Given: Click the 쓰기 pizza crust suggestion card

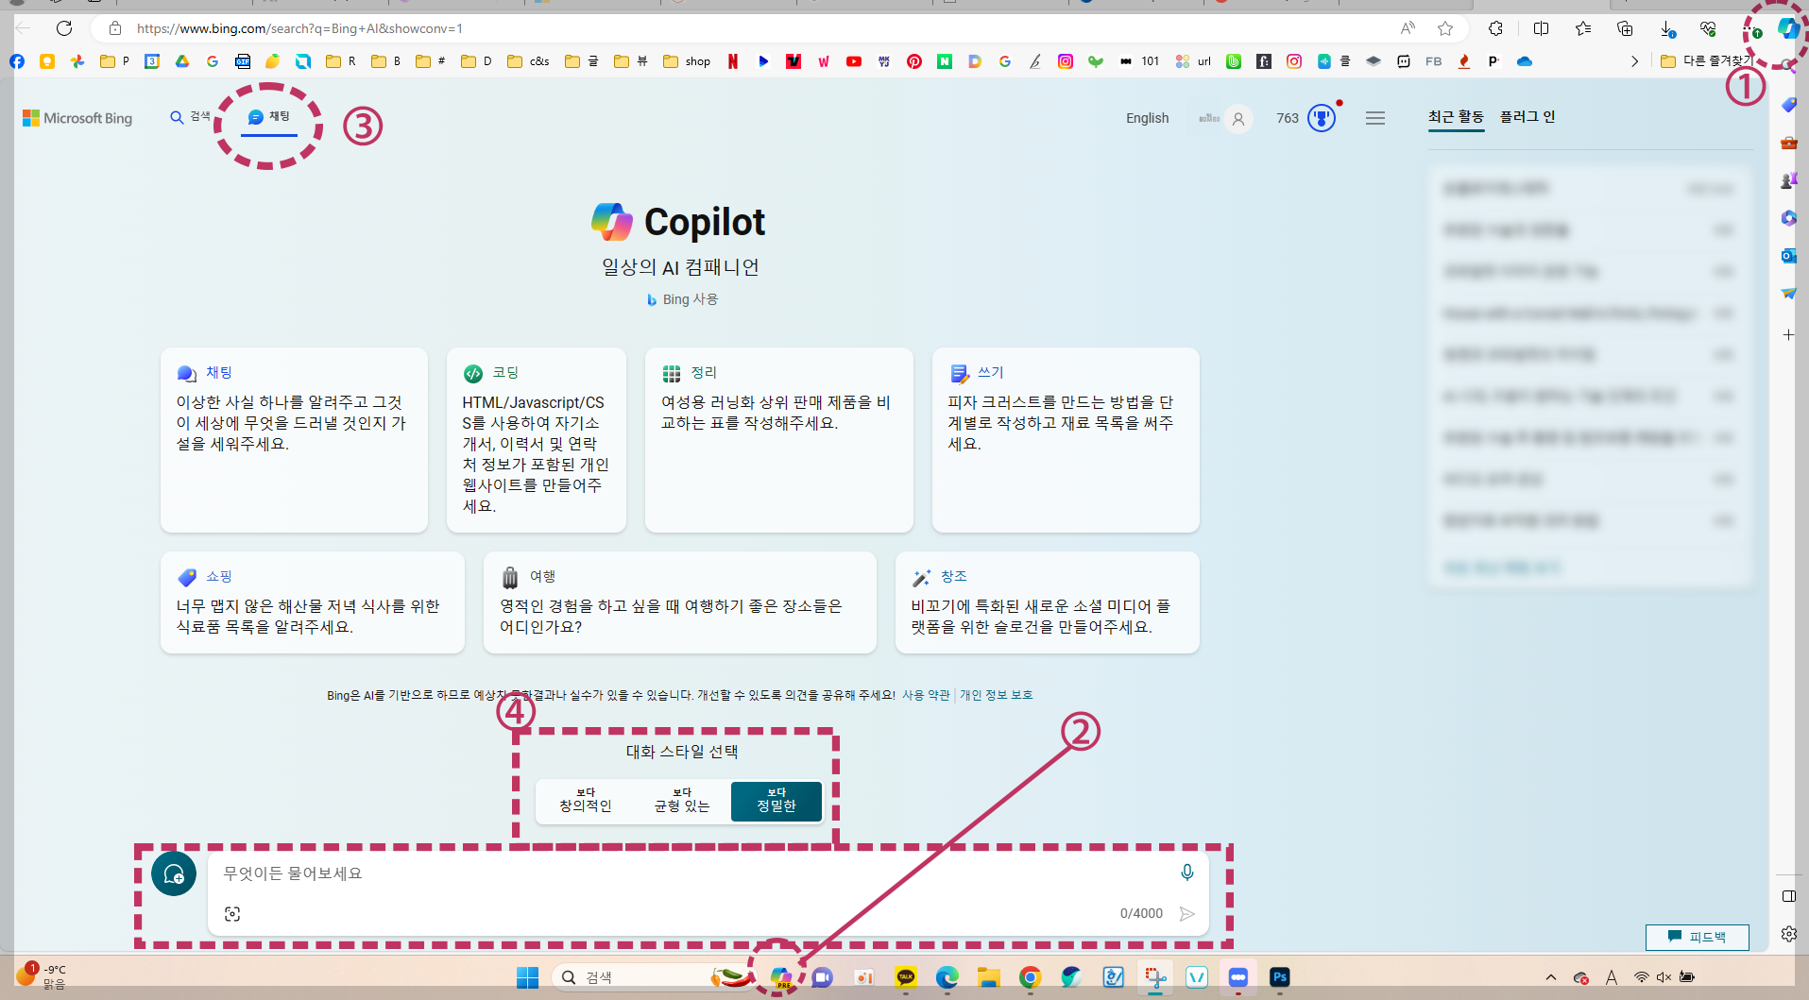Looking at the screenshot, I should (x=1066, y=440).
